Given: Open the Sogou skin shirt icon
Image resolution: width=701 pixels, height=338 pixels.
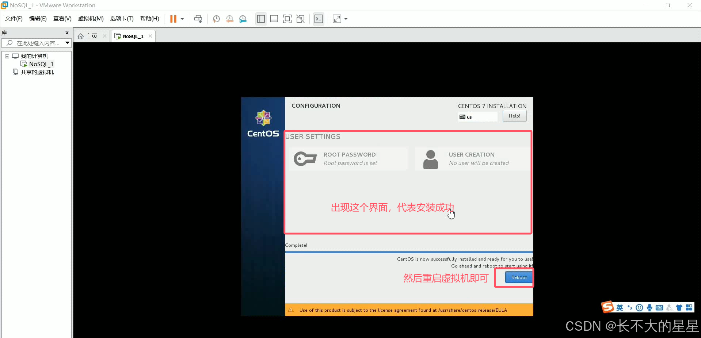Looking at the screenshot, I should point(679,308).
